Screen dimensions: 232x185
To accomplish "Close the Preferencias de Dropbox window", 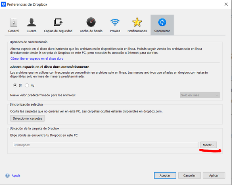I will coord(226,4).
